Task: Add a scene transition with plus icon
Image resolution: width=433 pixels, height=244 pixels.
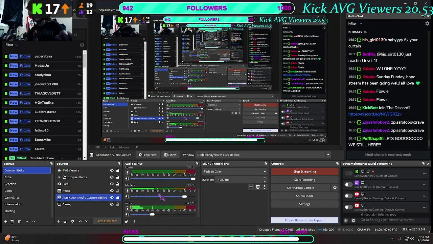Action: 251,187
